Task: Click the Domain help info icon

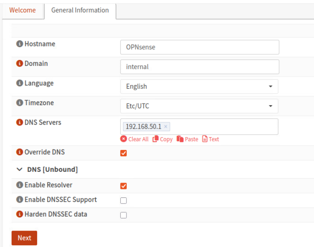Action: (x=20, y=63)
